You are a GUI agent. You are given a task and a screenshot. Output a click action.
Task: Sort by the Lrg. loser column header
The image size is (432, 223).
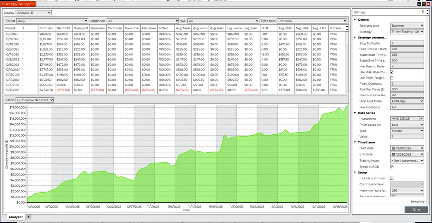pyautogui.click(x=251, y=28)
